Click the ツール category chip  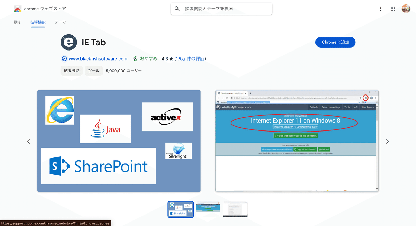coord(94,71)
